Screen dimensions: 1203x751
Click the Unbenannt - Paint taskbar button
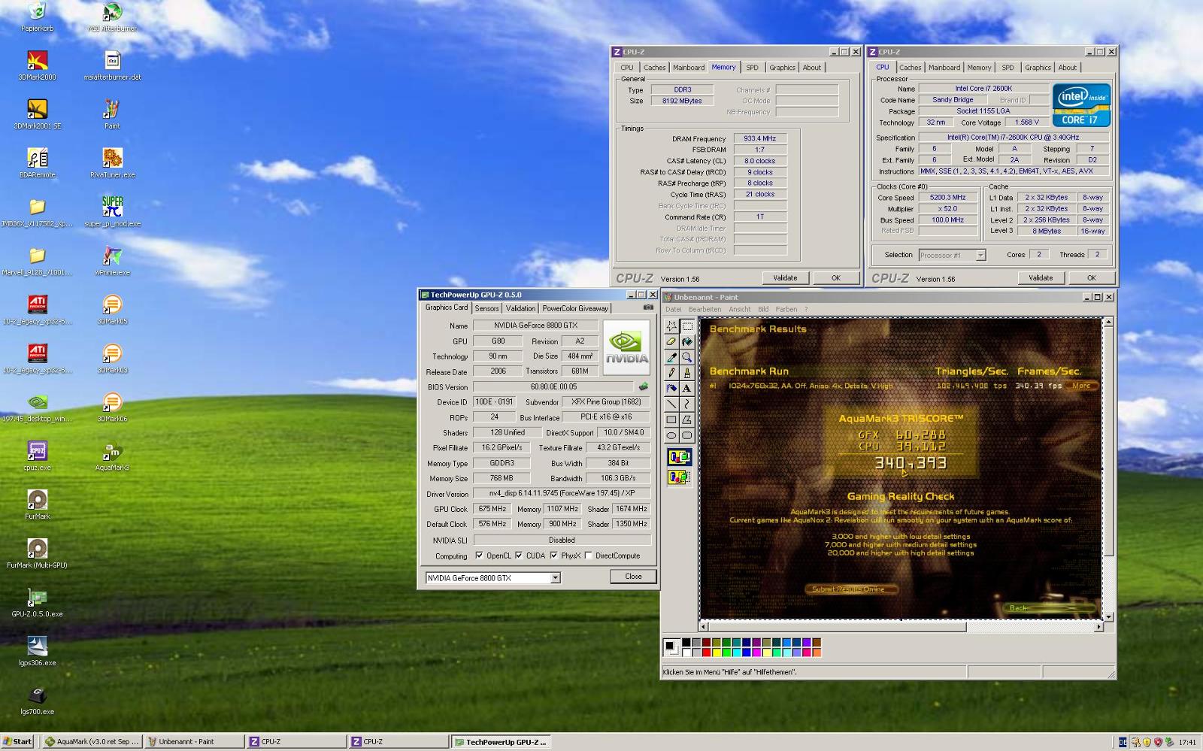point(194,741)
